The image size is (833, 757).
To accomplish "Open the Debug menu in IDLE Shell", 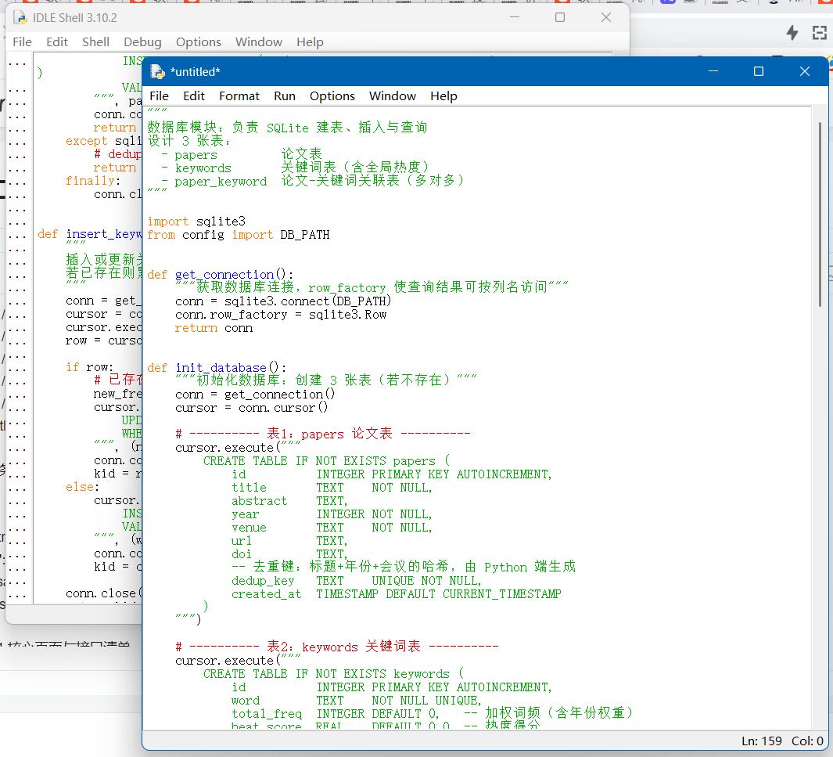I will click(142, 42).
